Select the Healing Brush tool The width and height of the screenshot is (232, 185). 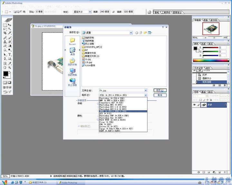click(x=5, y=38)
